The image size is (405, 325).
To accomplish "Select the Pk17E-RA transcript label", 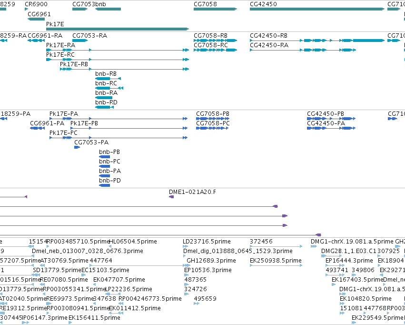I will pos(61,45).
